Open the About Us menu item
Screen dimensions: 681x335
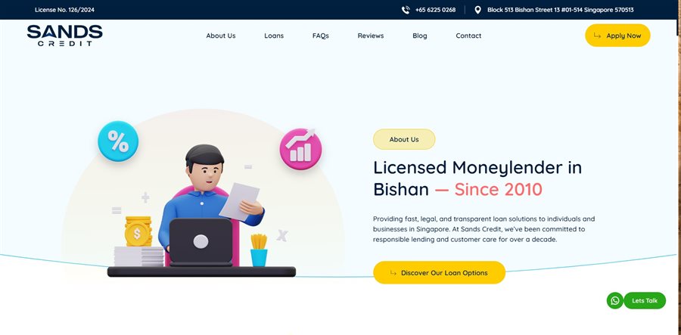221,36
